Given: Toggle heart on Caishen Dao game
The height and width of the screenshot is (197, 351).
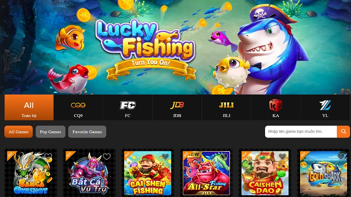Looking at the screenshot, I should coord(282,156).
